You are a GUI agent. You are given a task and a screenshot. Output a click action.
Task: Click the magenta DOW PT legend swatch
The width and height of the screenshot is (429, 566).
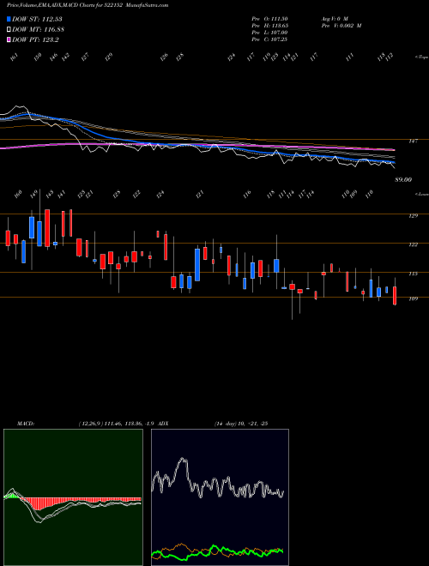pyautogui.click(x=9, y=39)
